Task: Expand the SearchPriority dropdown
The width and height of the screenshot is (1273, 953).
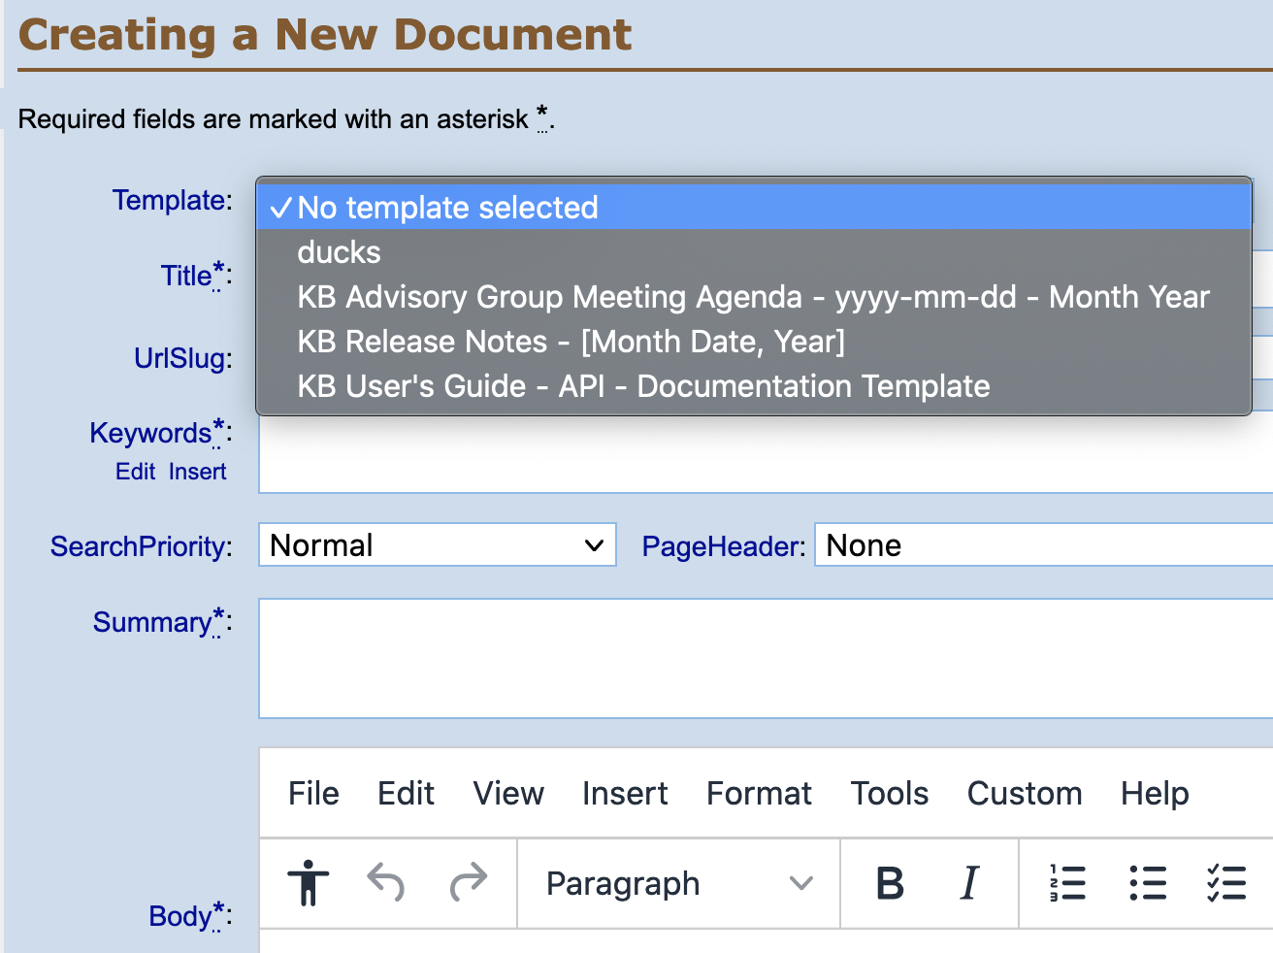Action: tap(437, 545)
